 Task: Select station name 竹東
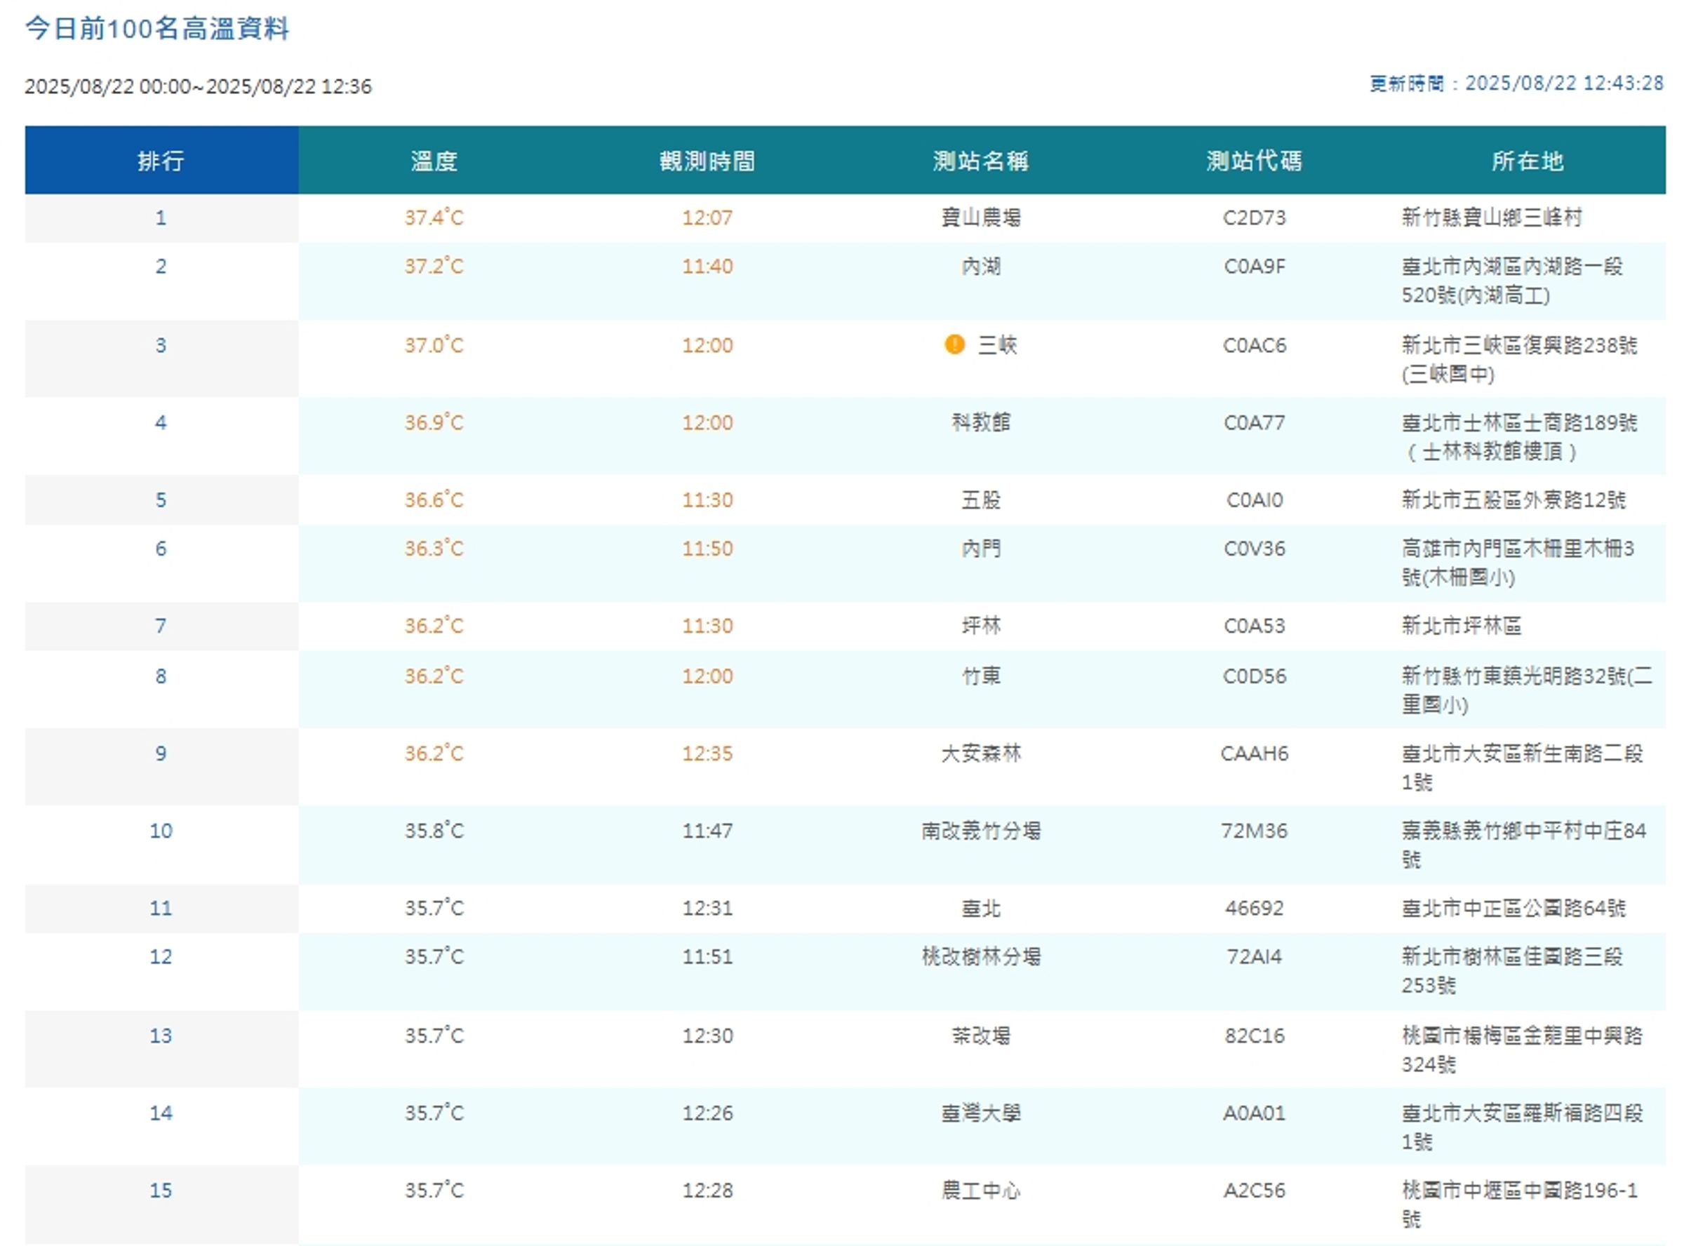coord(981,676)
